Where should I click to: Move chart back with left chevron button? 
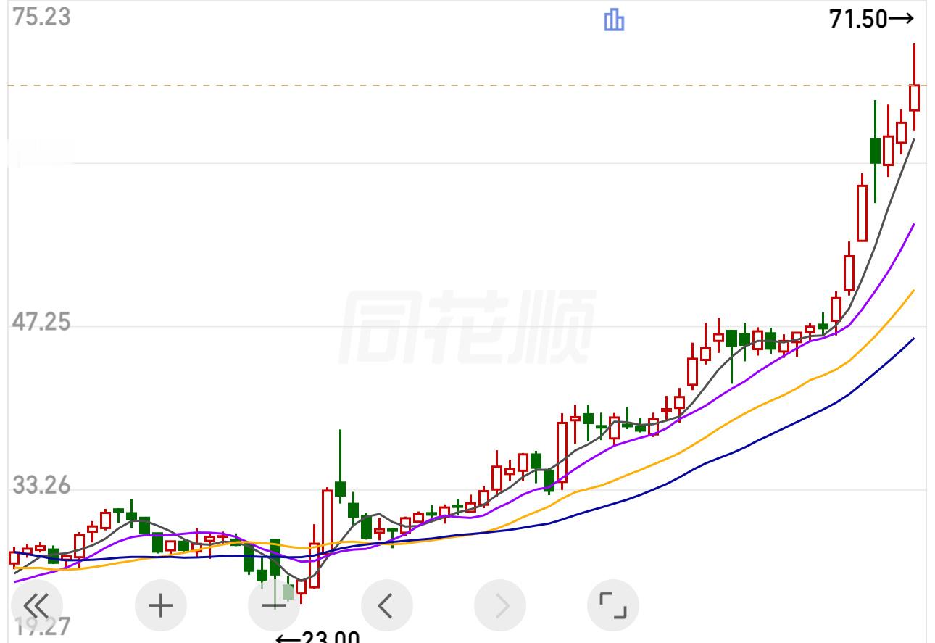(x=386, y=605)
